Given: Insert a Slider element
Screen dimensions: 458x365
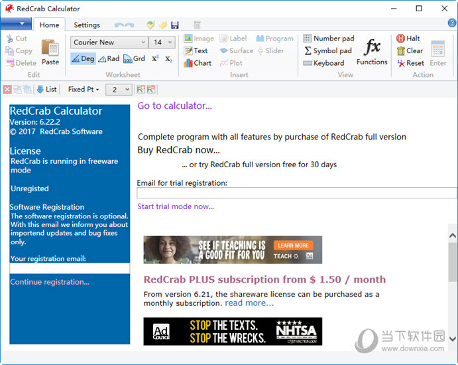Looking at the screenshot, I should 270,50.
